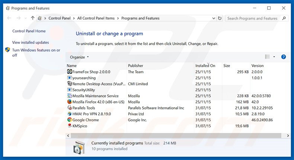Click the search magnifier icon

[284, 18]
